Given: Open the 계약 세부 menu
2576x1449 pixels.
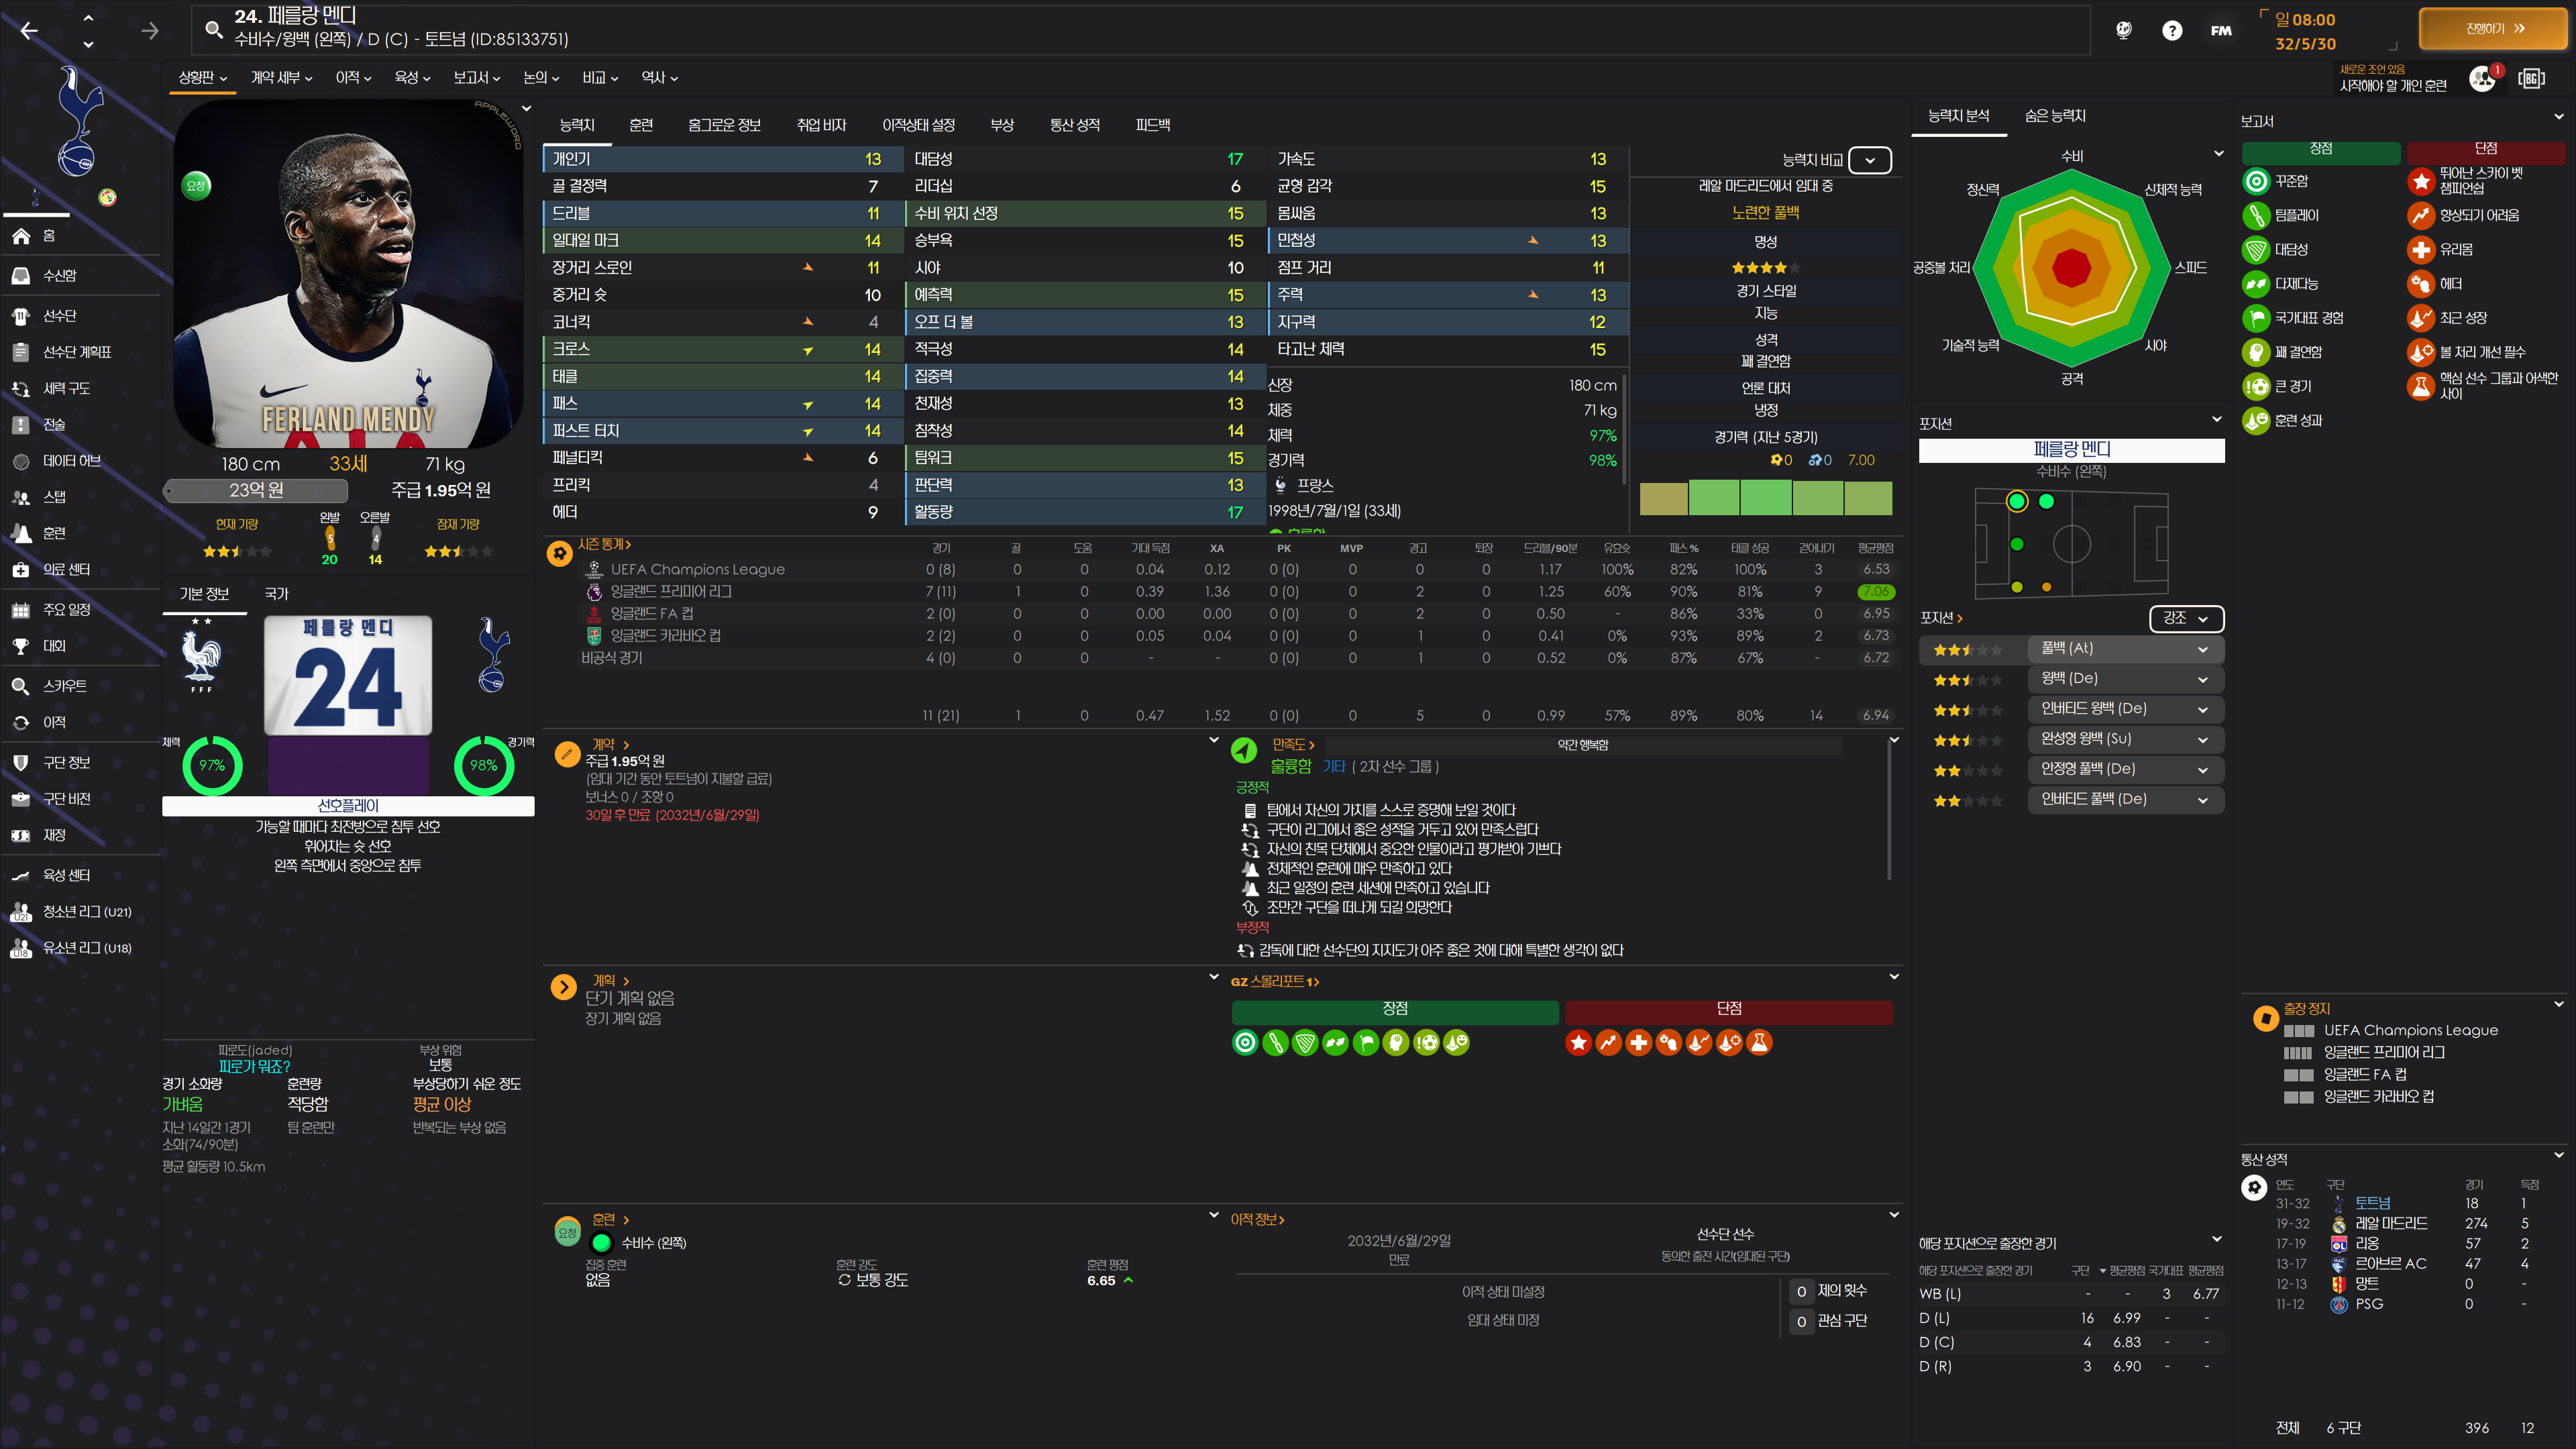Looking at the screenshot, I should [281, 77].
